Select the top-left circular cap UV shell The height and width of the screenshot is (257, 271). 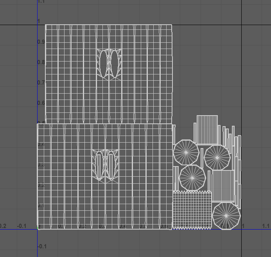(186, 152)
